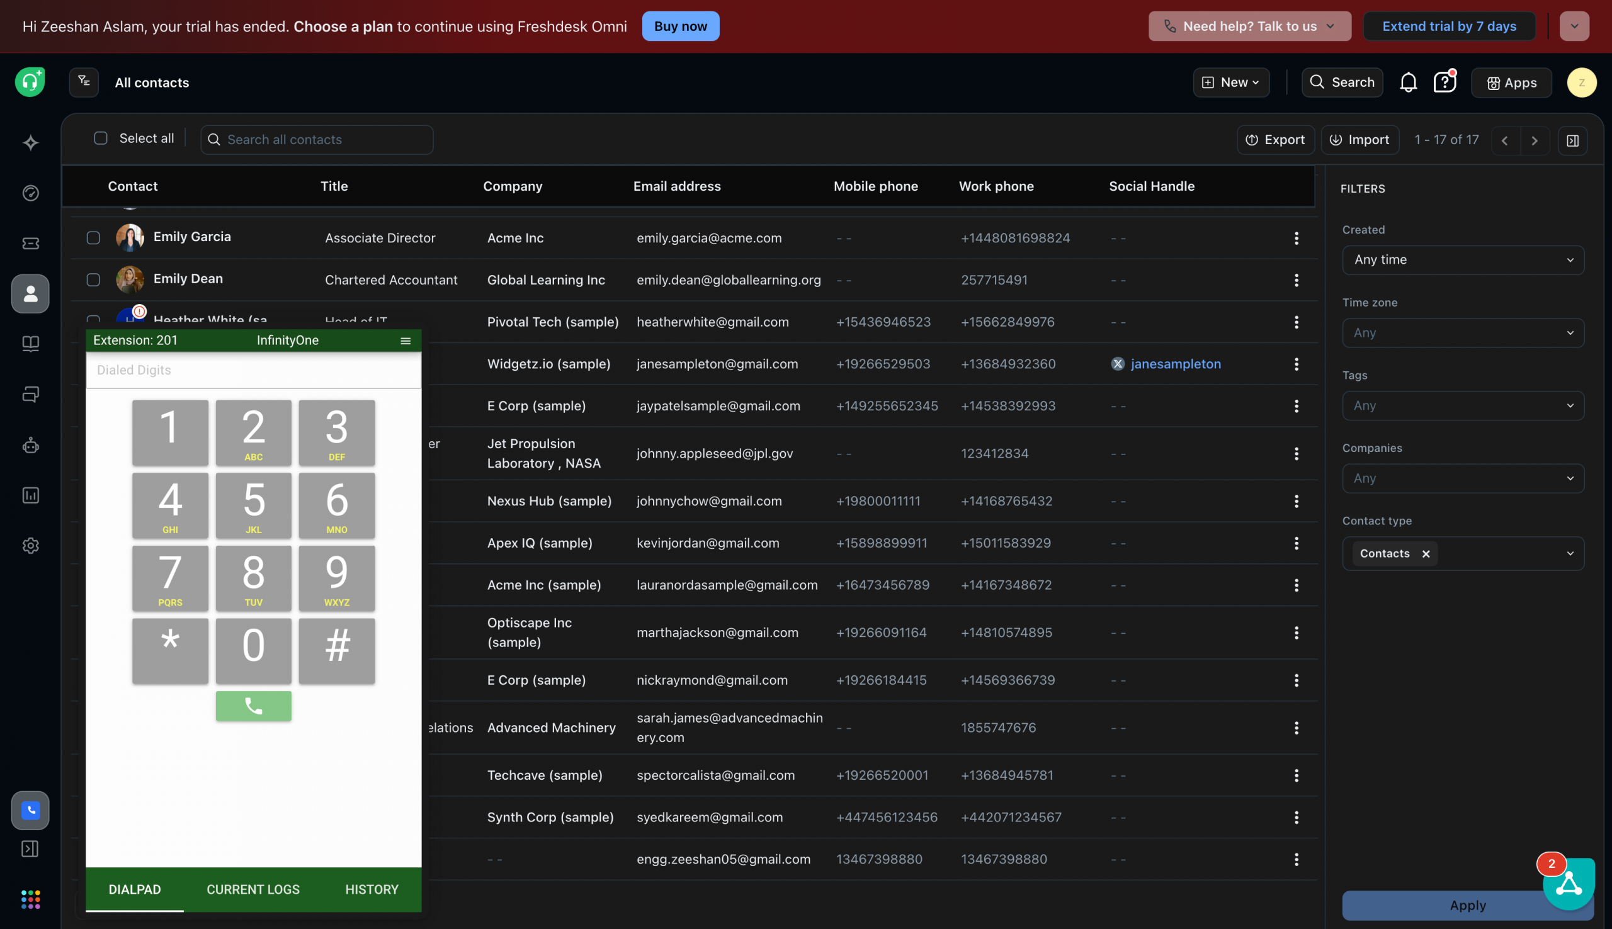The height and width of the screenshot is (929, 1612).
Task: Expand the Time zone filter dropdown
Action: click(1463, 332)
